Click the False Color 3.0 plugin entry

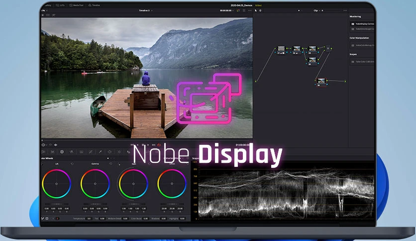click(x=362, y=62)
